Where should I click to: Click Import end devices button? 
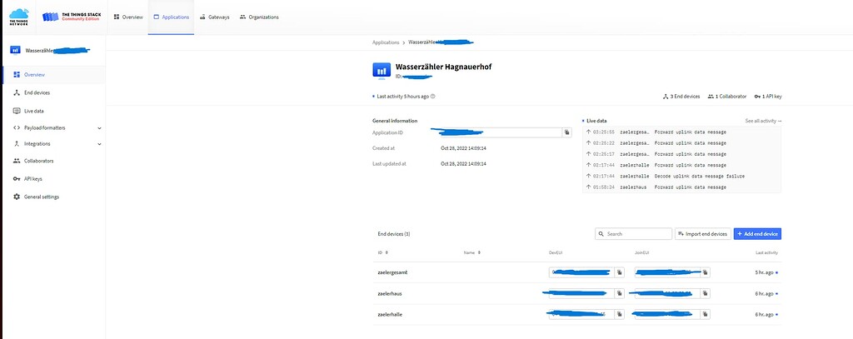702,235
